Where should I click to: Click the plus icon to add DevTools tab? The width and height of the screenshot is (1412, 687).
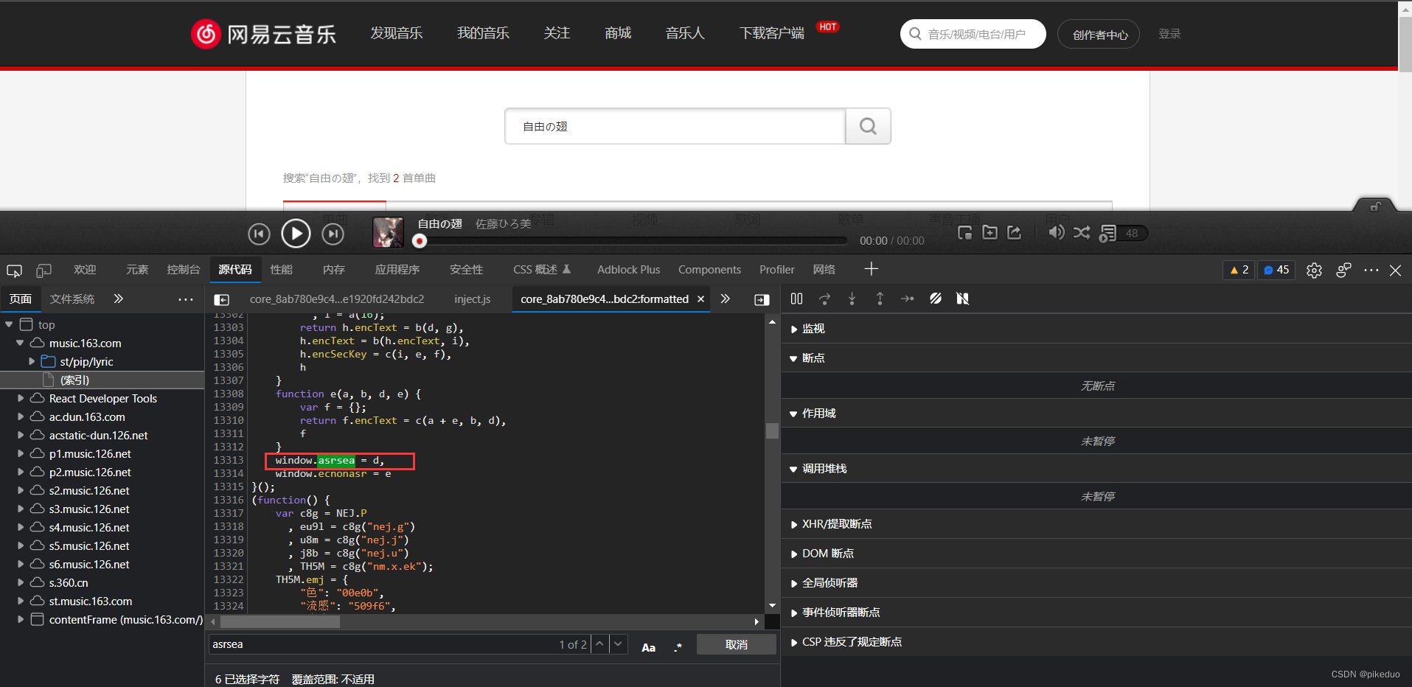pos(872,269)
